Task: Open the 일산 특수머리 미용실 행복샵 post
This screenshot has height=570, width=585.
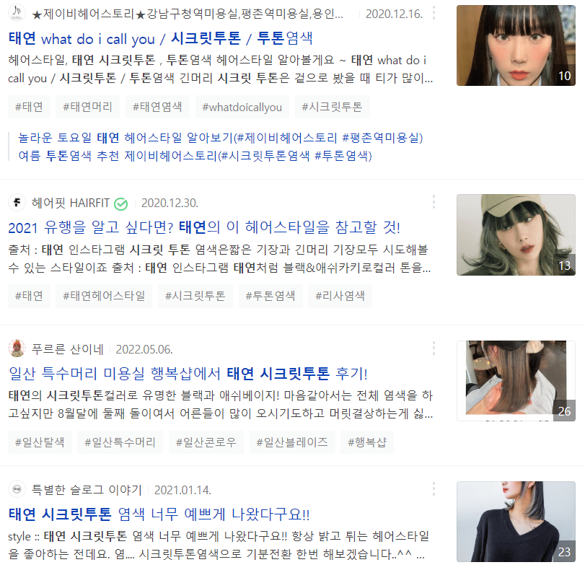Action: pyautogui.click(x=188, y=374)
